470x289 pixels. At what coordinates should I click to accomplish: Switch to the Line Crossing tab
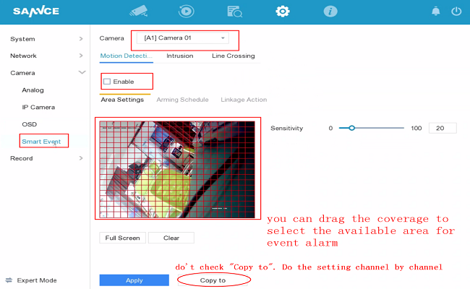pos(234,56)
